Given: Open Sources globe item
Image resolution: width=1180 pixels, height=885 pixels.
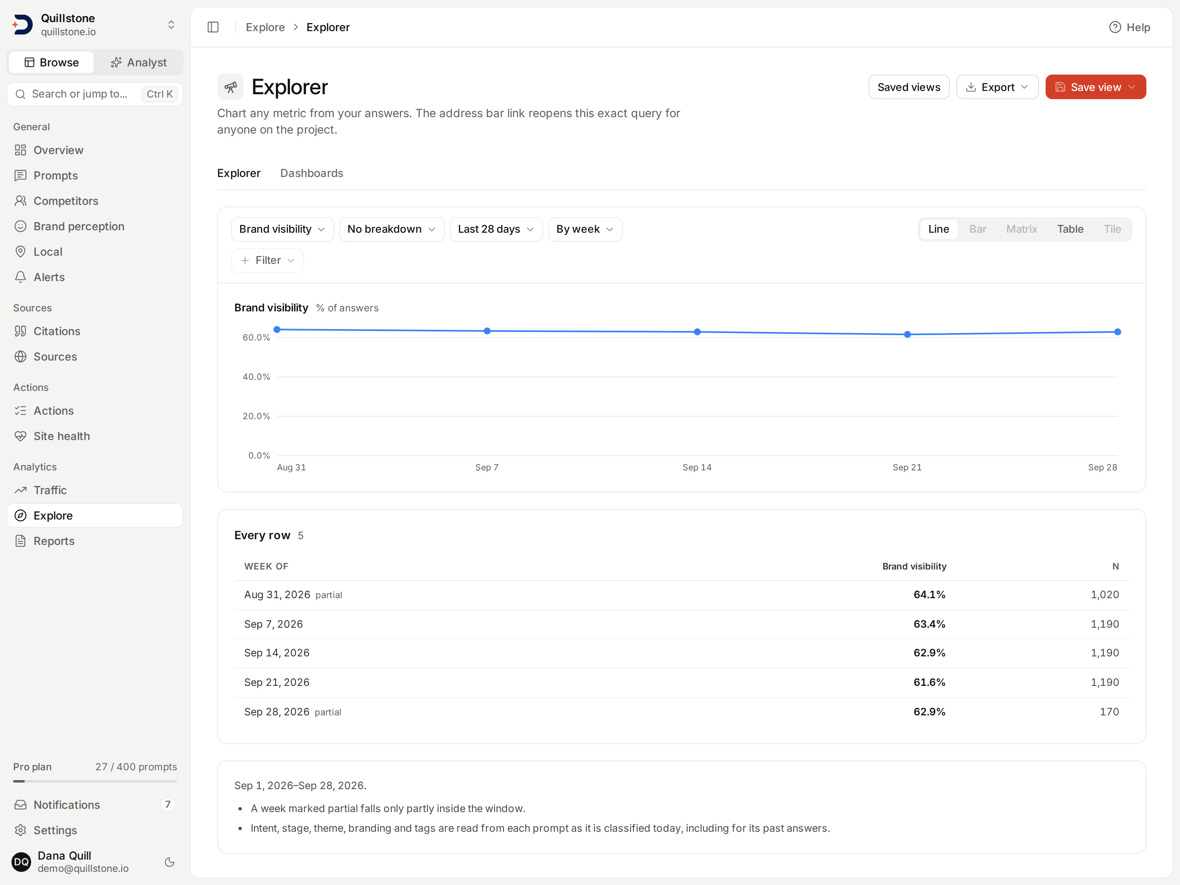Looking at the screenshot, I should [x=95, y=357].
